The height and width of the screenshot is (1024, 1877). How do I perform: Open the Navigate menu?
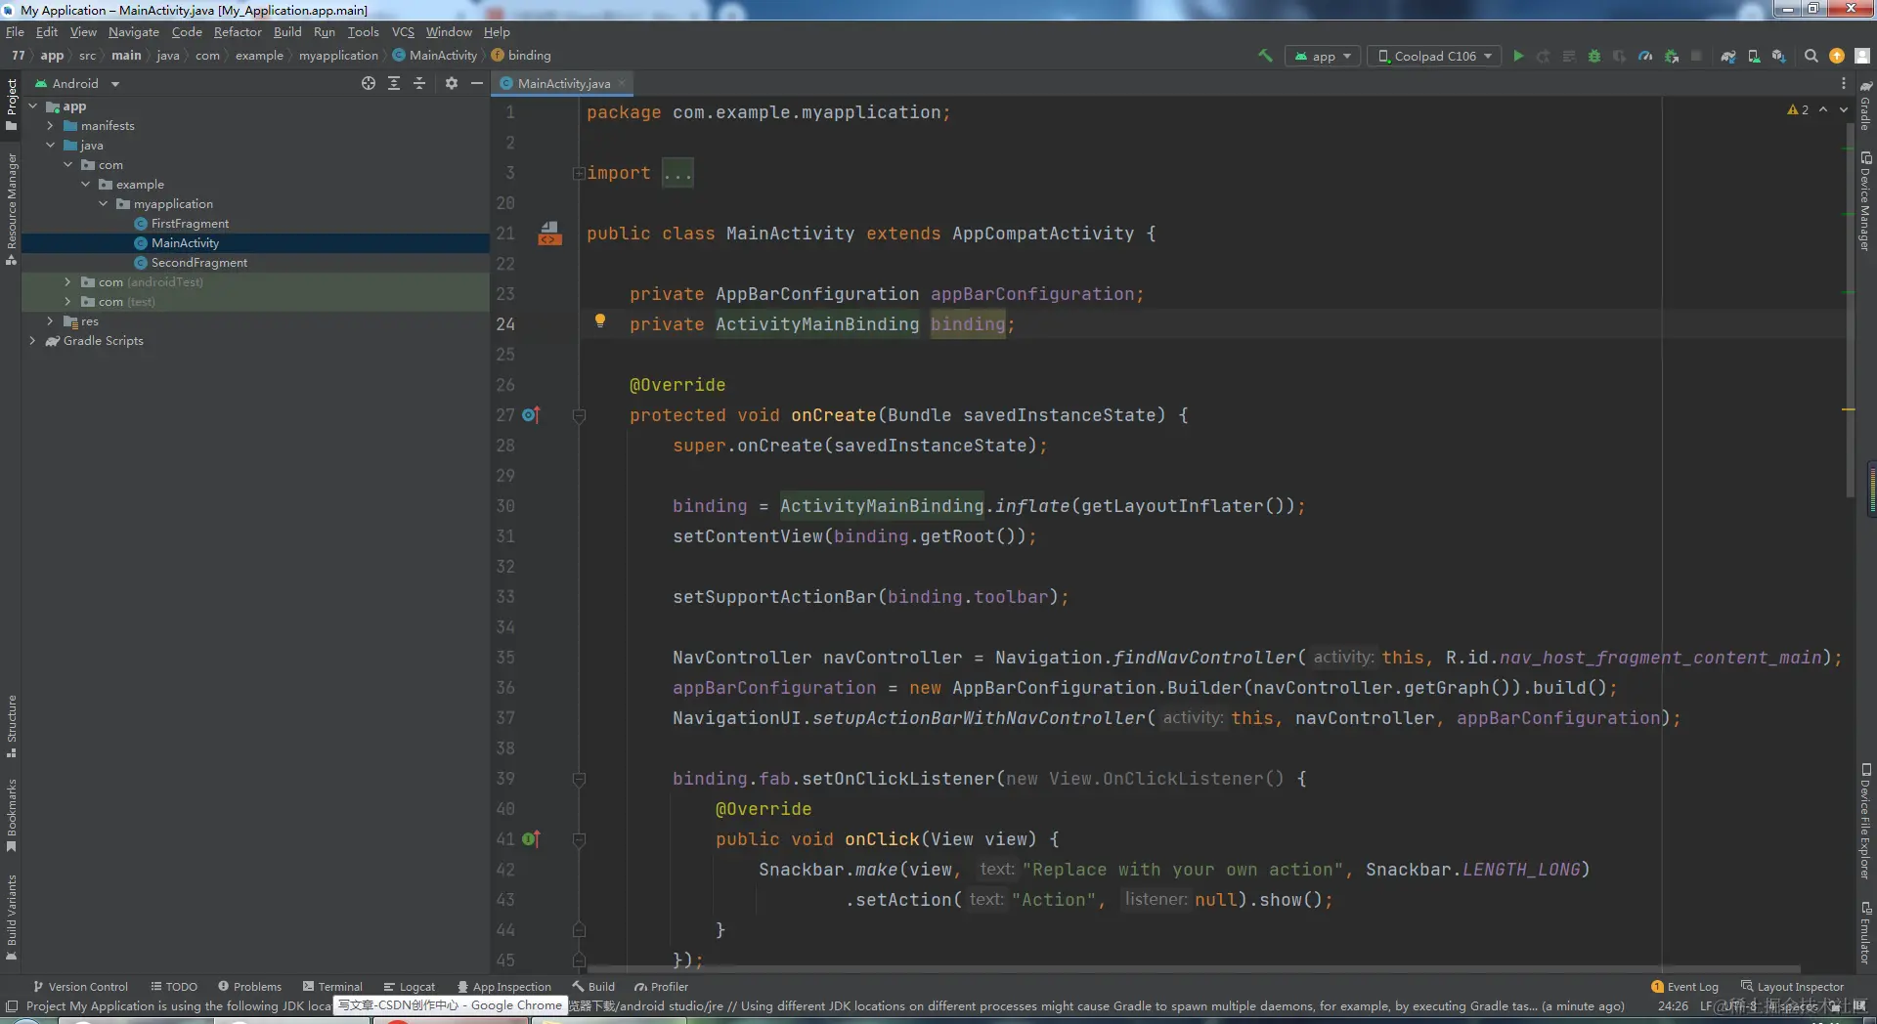click(x=134, y=32)
